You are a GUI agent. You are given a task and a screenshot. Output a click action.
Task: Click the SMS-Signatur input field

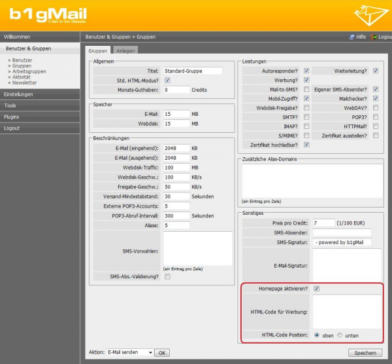pos(342,242)
